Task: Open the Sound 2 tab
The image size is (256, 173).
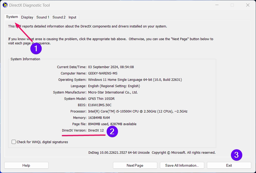Action: tap(59, 17)
